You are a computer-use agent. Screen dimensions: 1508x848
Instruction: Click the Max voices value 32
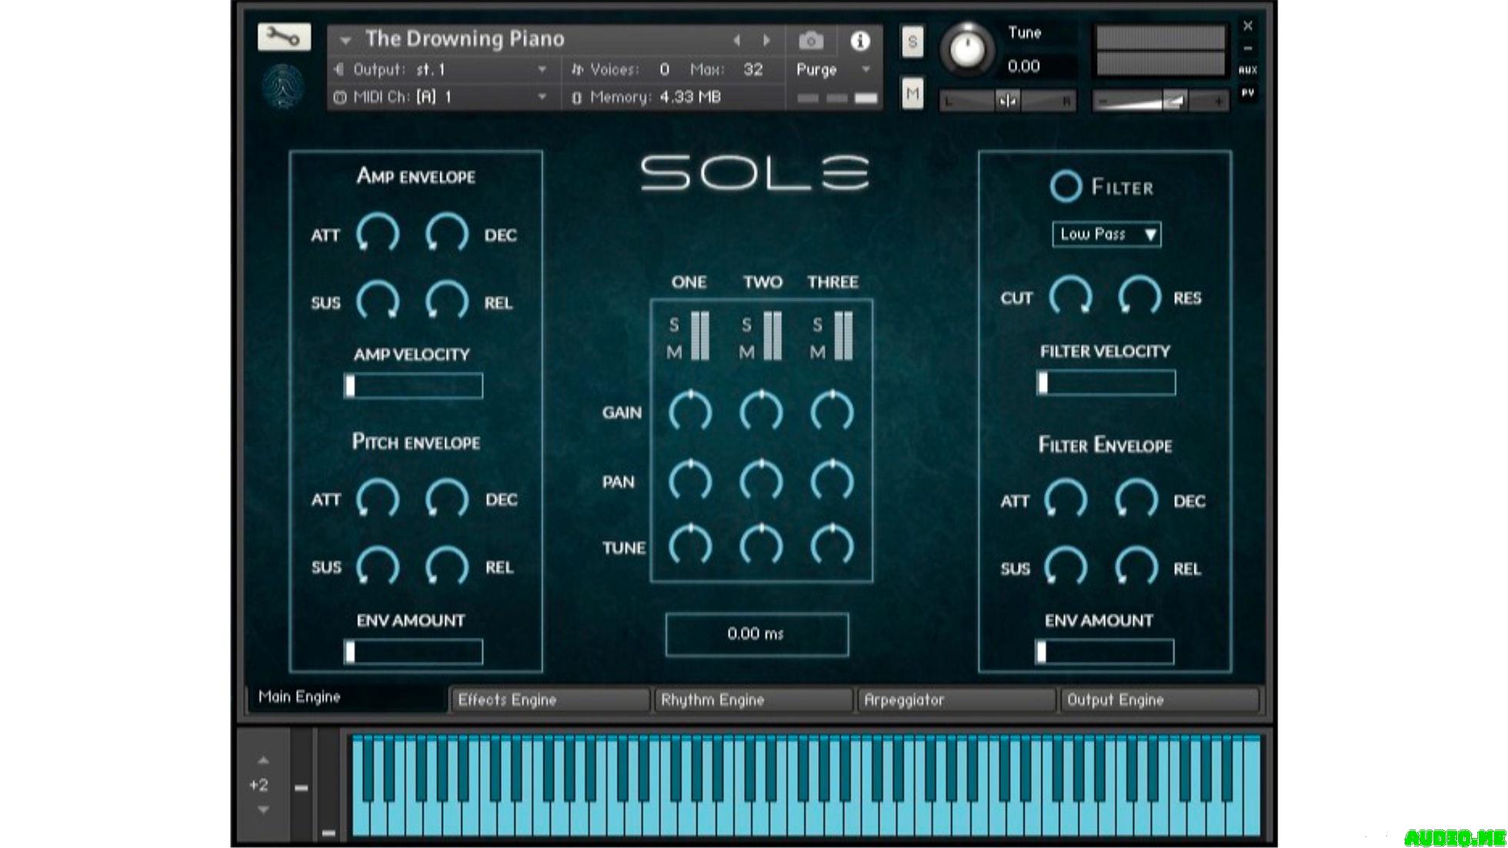coord(752,70)
